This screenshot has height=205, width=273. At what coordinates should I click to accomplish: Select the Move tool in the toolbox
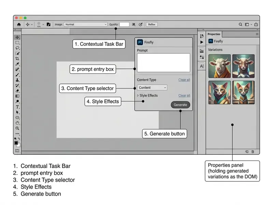click(17, 37)
